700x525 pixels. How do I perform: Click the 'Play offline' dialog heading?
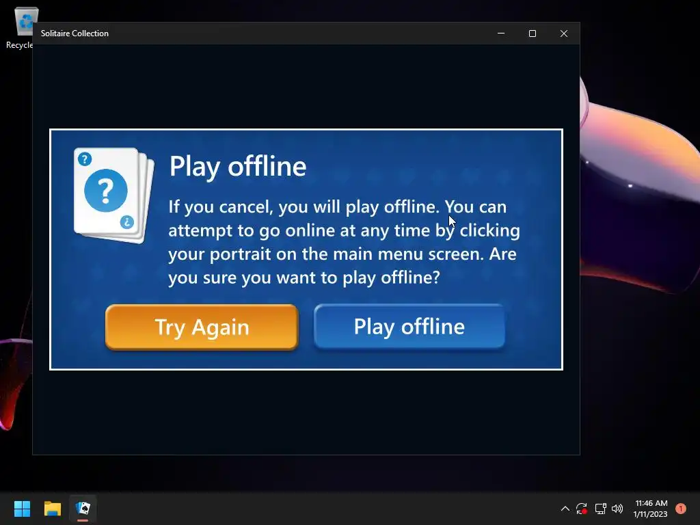pyautogui.click(x=238, y=167)
